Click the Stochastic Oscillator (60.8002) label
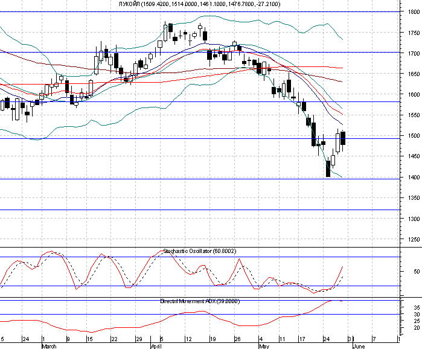Viewport: 422px width, 349px height. pos(200,251)
